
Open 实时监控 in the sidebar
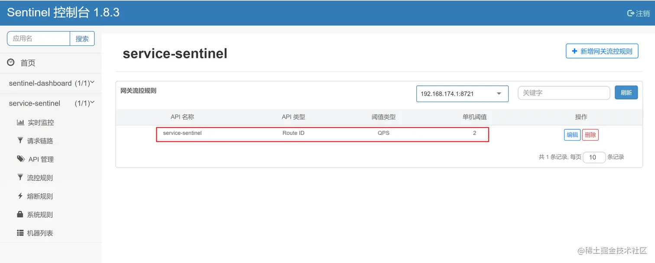pos(41,122)
